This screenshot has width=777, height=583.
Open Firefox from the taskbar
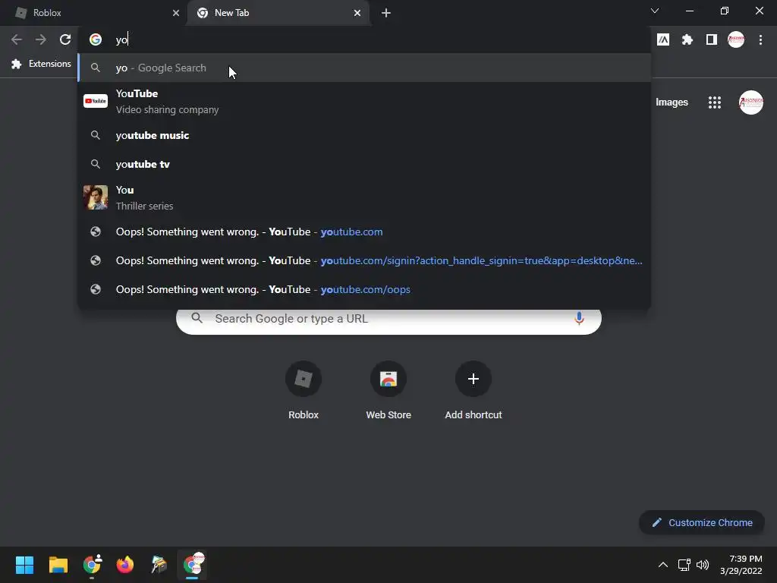(125, 565)
